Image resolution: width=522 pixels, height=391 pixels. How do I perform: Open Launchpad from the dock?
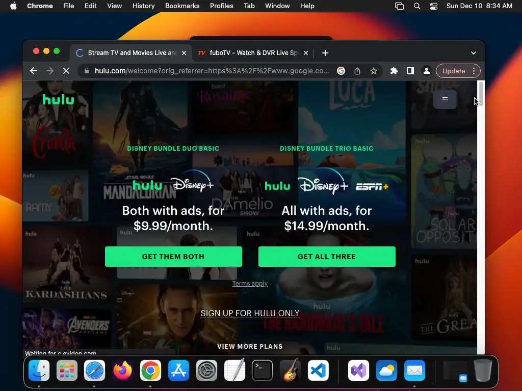point(67,371)
